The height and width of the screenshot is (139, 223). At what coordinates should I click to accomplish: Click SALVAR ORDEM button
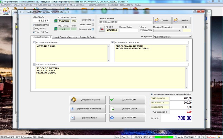(x=127, y=100)
